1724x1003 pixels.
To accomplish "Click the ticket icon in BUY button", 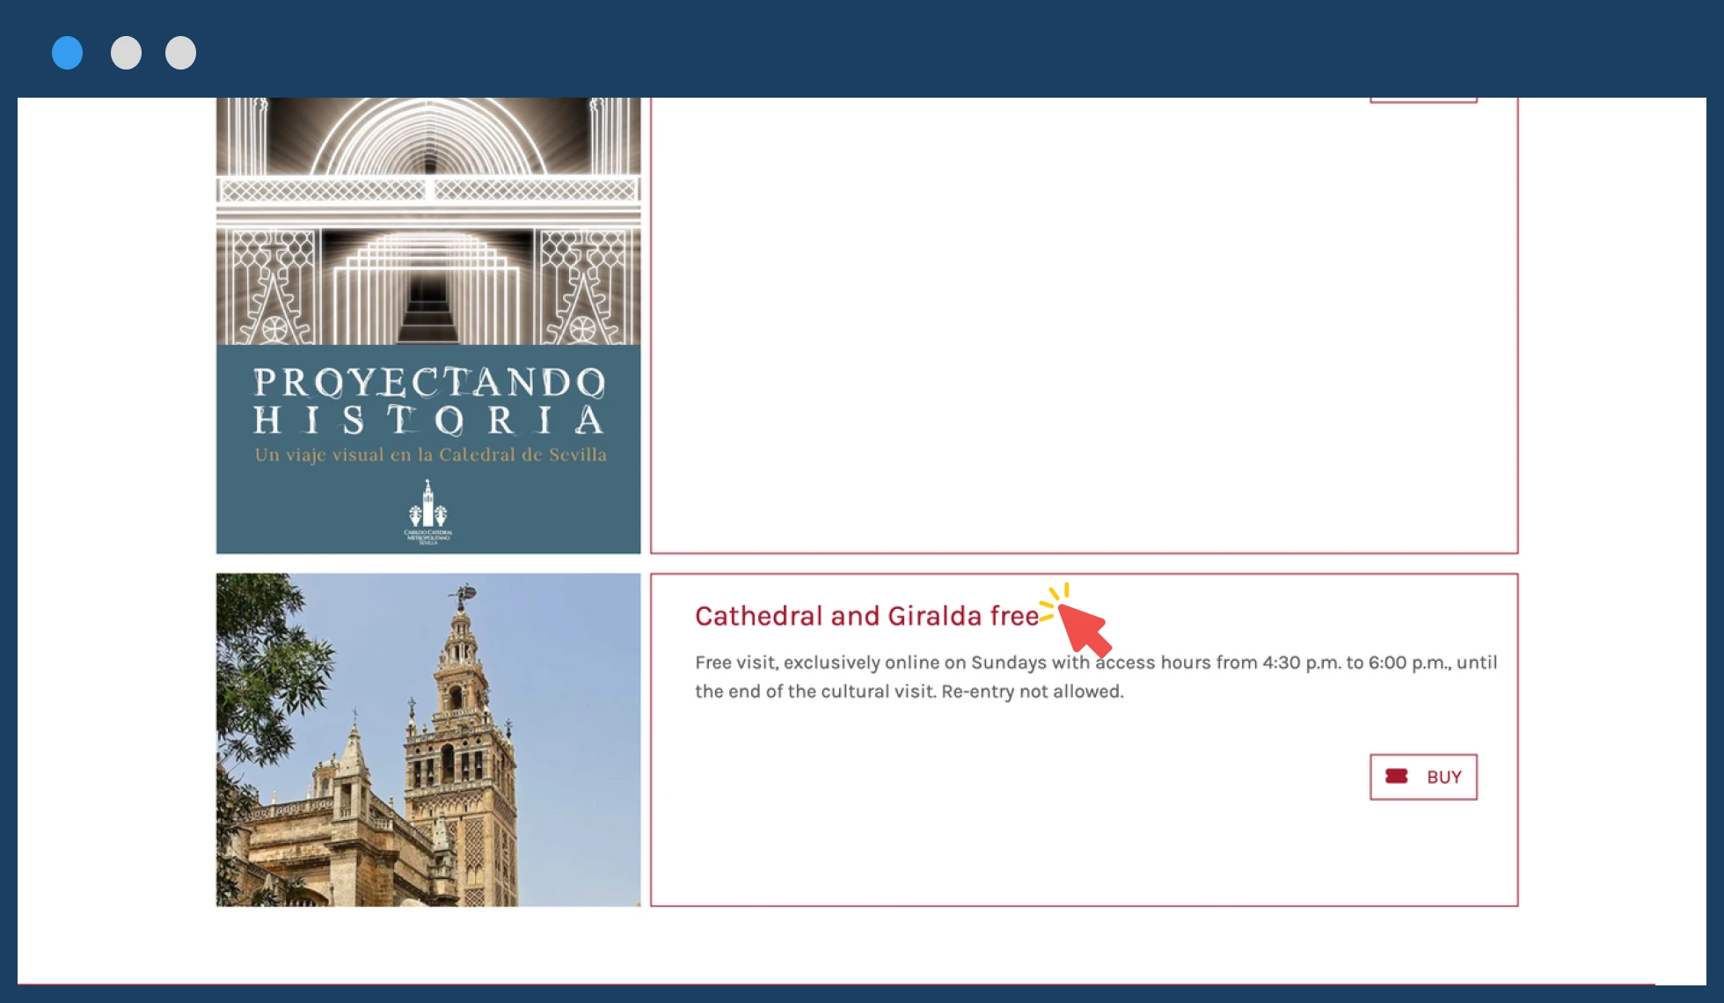I will tap(1396, 776).
